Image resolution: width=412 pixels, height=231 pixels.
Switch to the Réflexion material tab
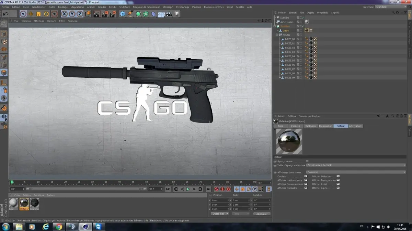(x=310, y=126)
